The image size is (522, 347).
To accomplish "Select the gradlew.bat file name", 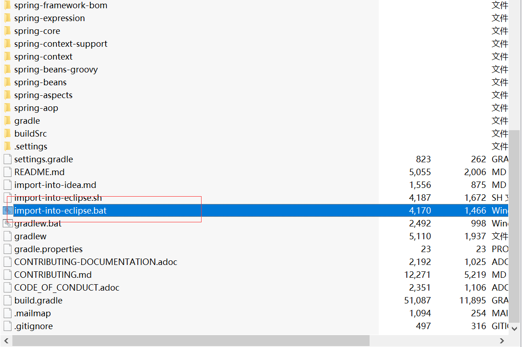I will coord(38,224).
